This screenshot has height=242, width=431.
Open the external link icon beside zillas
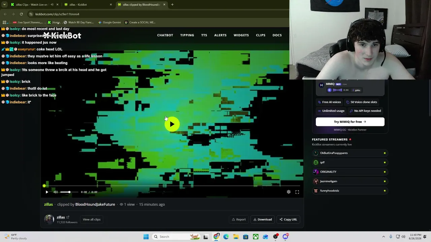[68, 217]
